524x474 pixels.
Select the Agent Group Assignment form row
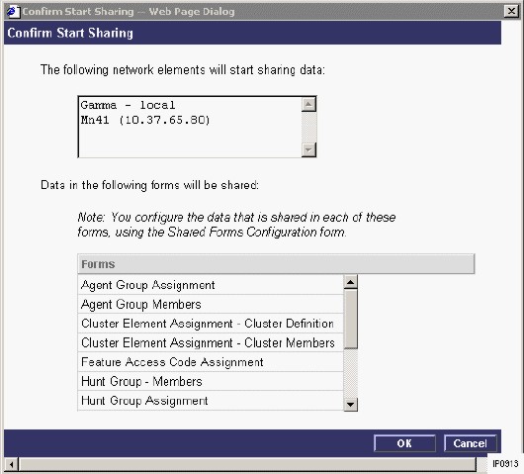tap(211, 285)
